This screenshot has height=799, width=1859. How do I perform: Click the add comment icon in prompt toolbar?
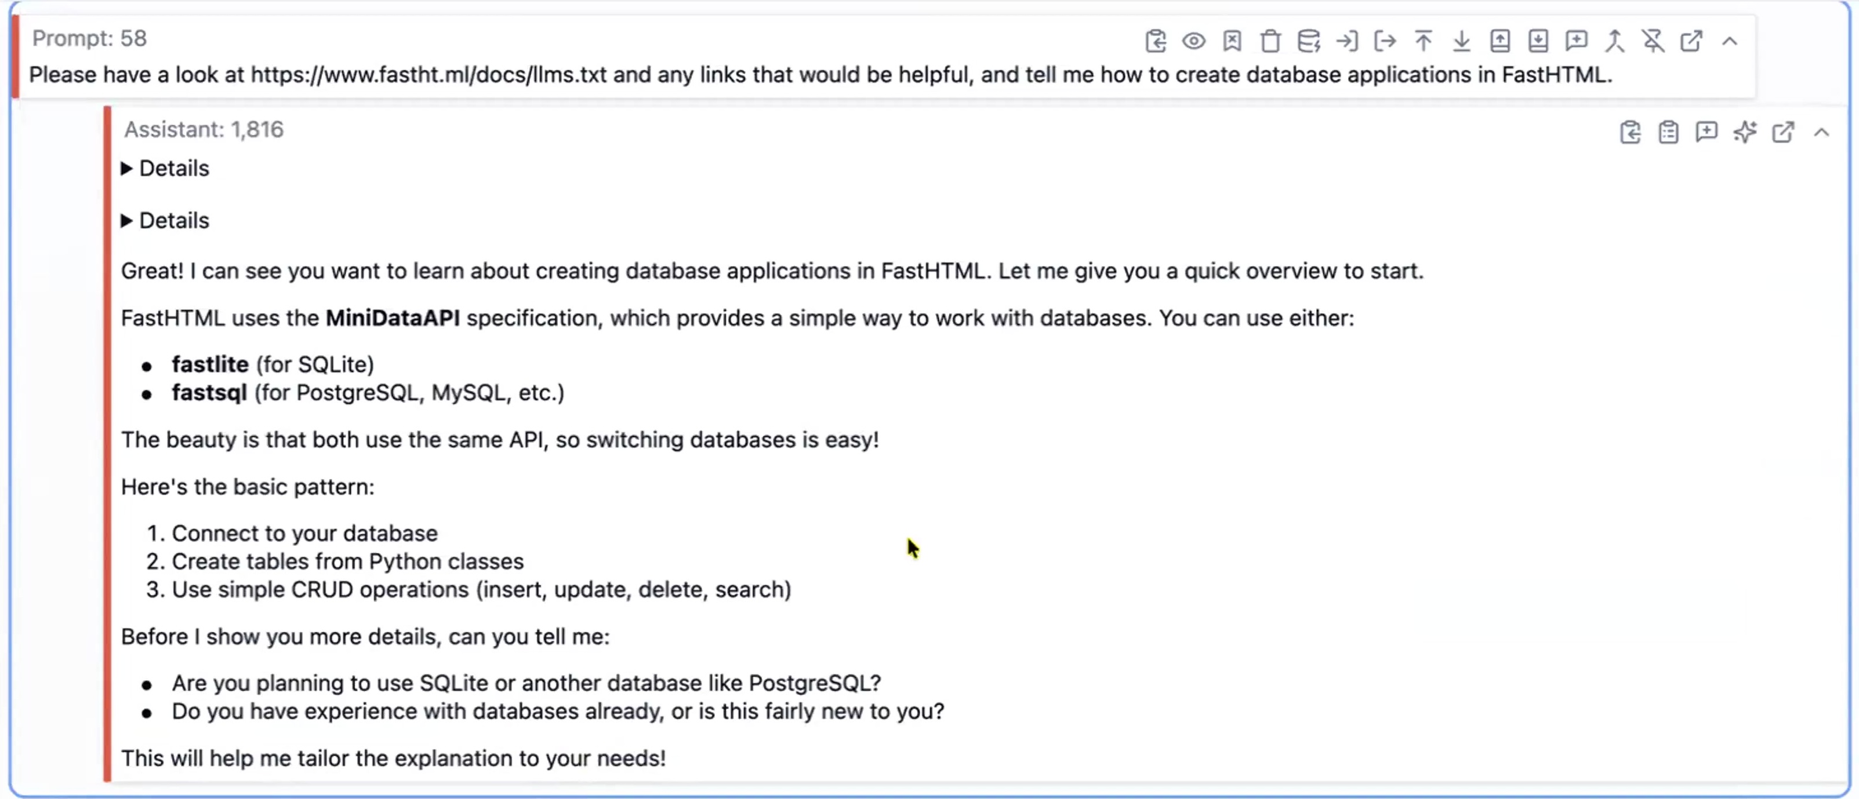[x=1576, y=41]
